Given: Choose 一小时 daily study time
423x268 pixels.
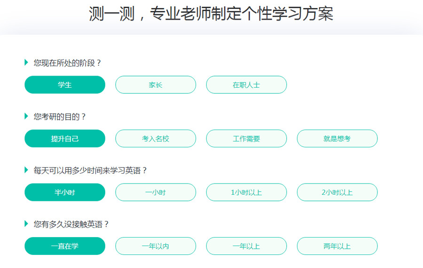Looking at the screenshot, I should coord(156,192).
